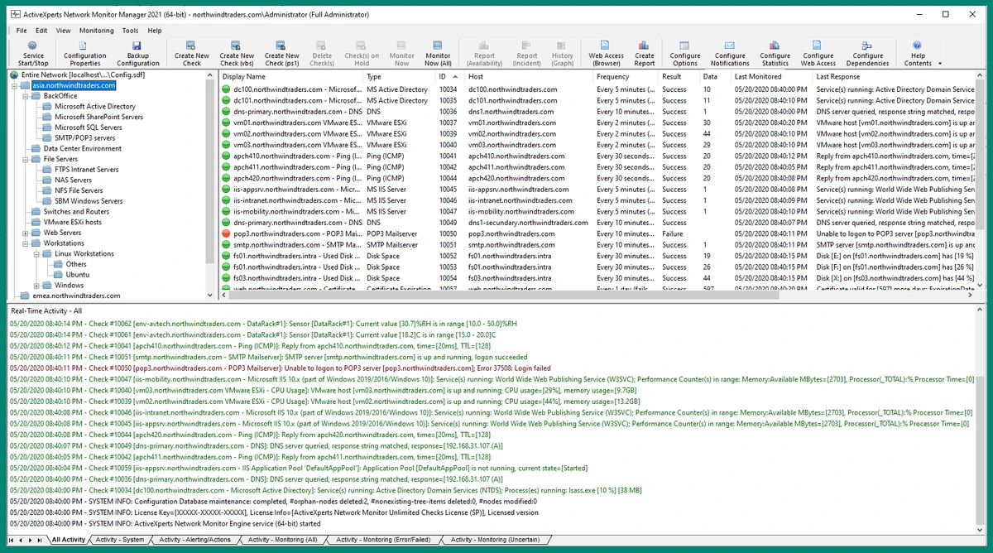Image resolution: width=993 pixels, height=553 pixels.
Task: Sort by the Frequency column header
Action: (x=626, y=76)
